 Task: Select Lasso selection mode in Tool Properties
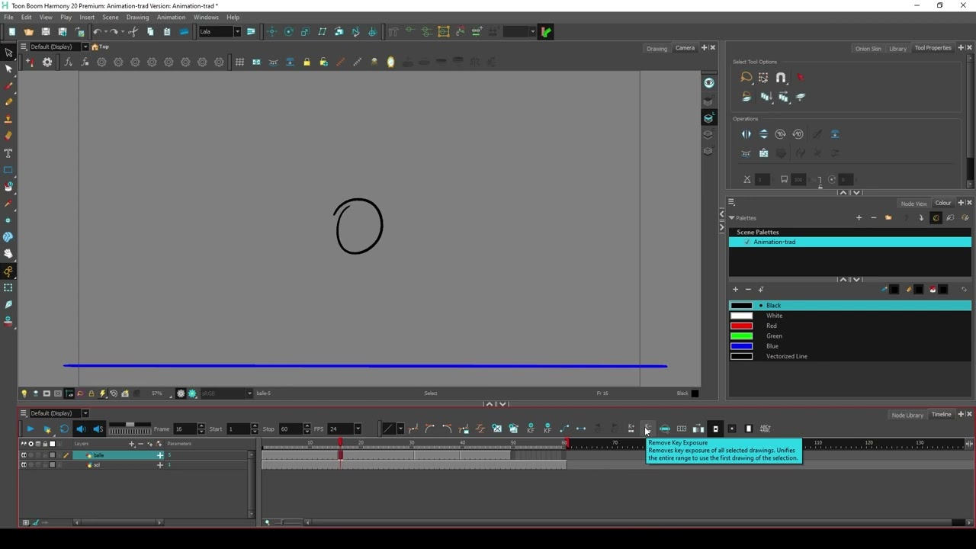pyautogui.click(x=746, y=78)
